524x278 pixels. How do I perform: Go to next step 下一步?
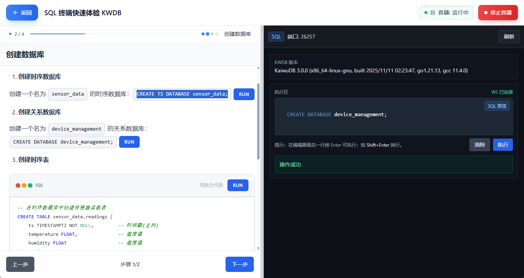(x=240, y=264)
